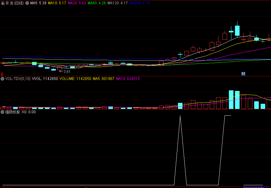
Task: Click the MA20: 5.02 label
Action: (77, 3)
